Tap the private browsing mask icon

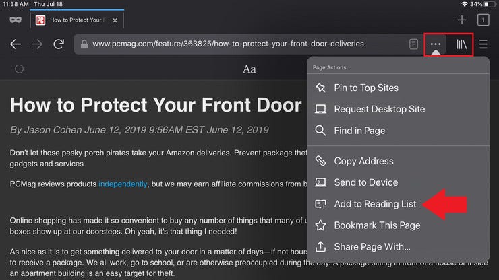click(x=16, y=20)
